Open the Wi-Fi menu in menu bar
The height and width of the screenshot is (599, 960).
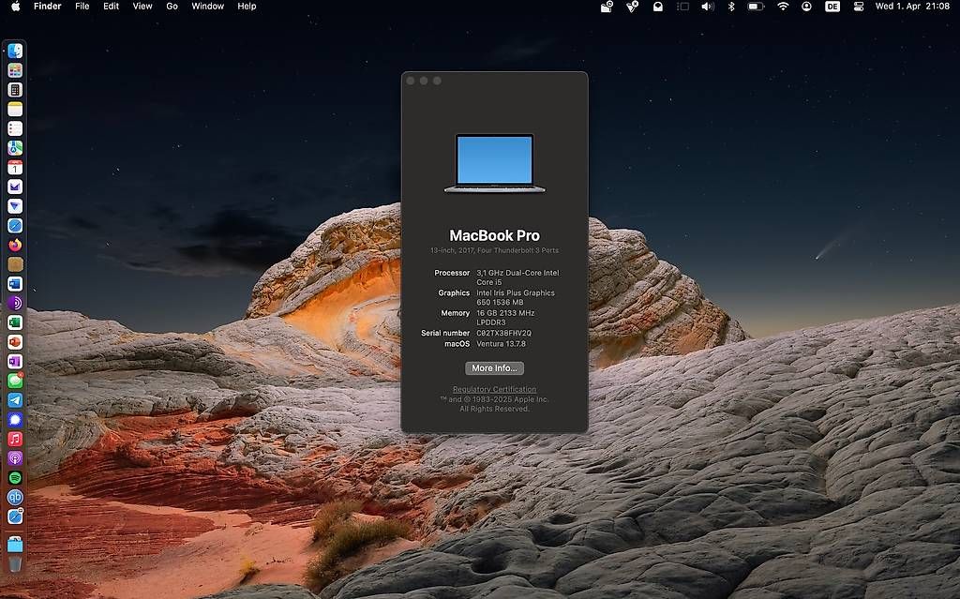tap(783, 7)
